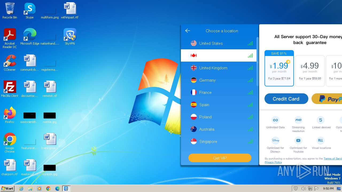Click the 5 Linked devices icon
The width and height of the screenshot is (342, 192).
point(321,120)
